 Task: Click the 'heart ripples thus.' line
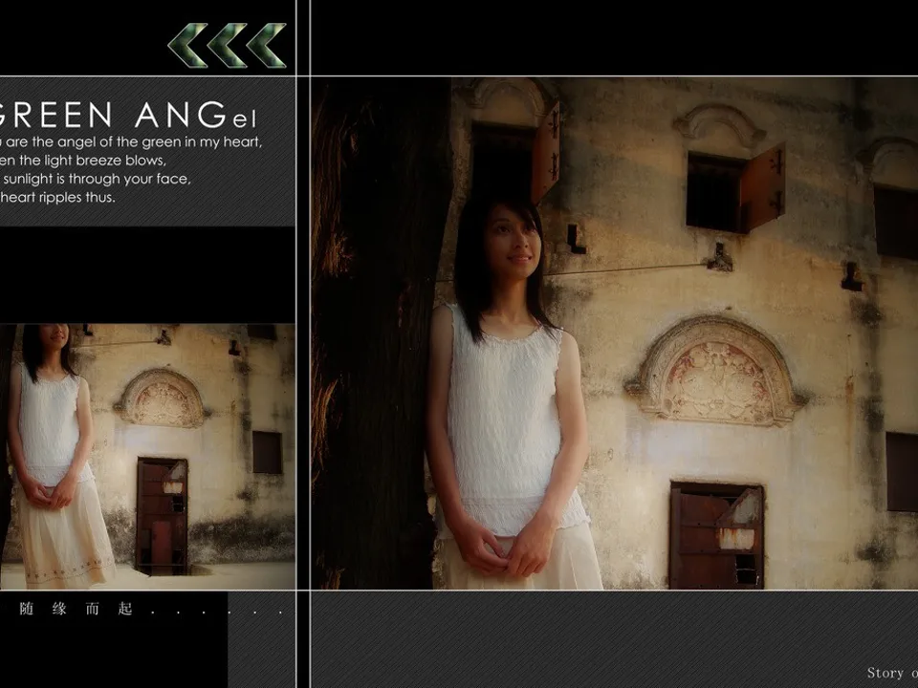pyautogui.click(x=59, y=198)
